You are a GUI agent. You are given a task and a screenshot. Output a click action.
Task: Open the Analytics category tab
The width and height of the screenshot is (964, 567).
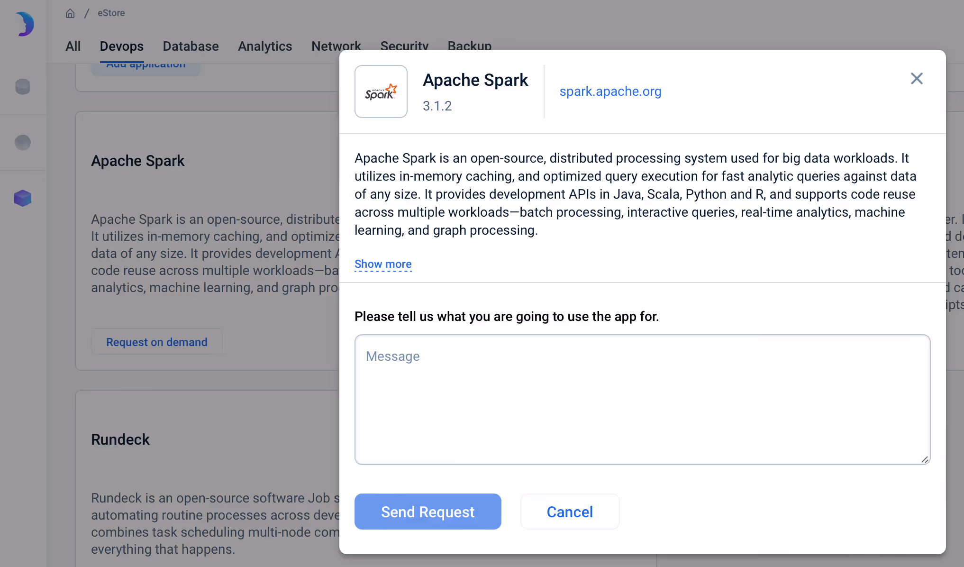[x=264, y=46]
